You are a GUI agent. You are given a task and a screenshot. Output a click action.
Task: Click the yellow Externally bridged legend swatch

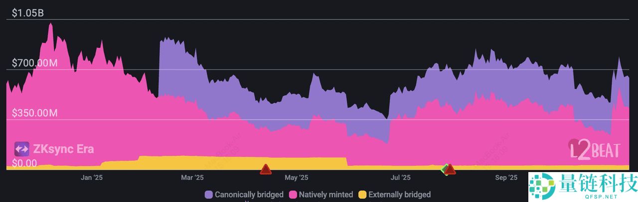[362, 195]
